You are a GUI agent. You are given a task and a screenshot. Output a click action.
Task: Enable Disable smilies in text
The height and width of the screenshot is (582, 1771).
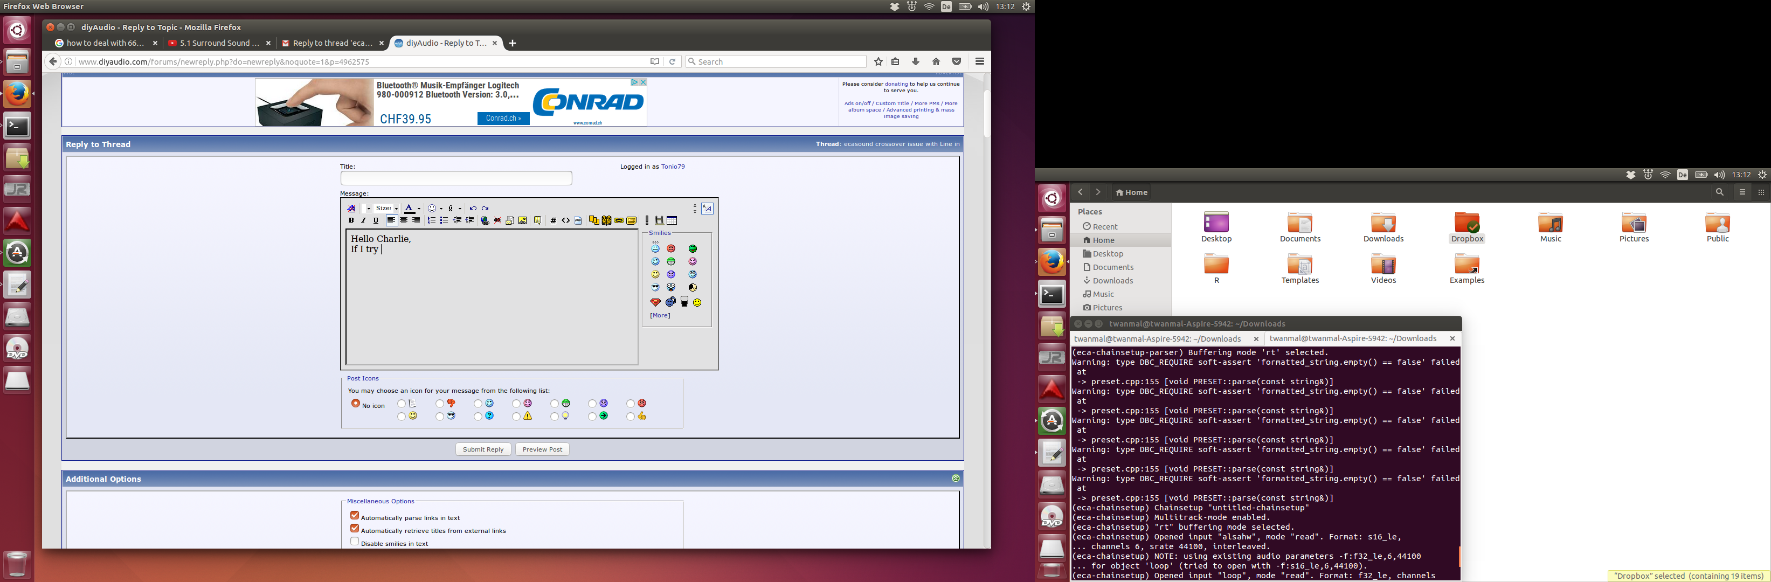(x=355, y=542)
